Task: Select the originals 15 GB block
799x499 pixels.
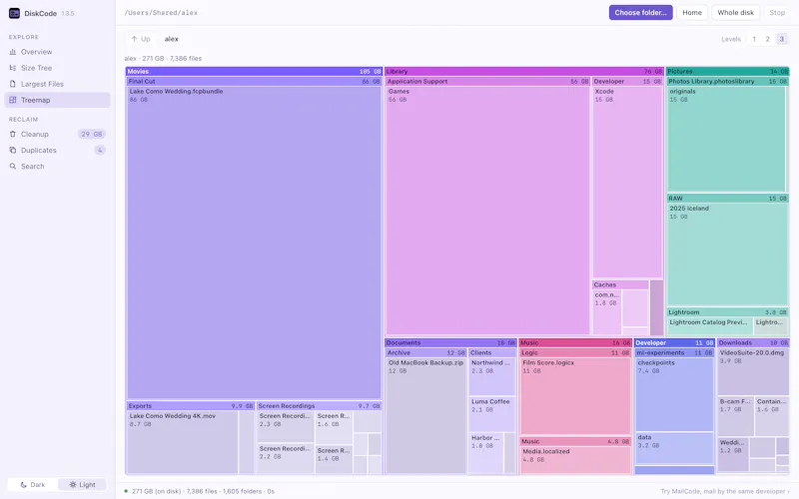Action: tap(727, 139)
